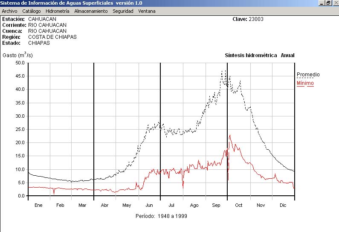This screenshot has height=232, width=339.
Task: Open the Almacenamiento menu
Action: (x=91, y=11)
